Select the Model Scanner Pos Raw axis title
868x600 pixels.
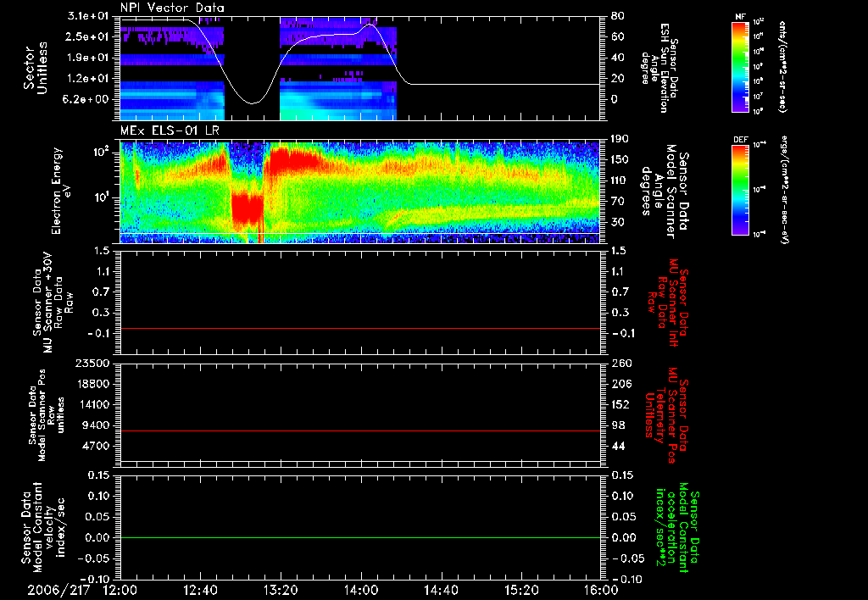pyautogui.click(x=46, y=415)
